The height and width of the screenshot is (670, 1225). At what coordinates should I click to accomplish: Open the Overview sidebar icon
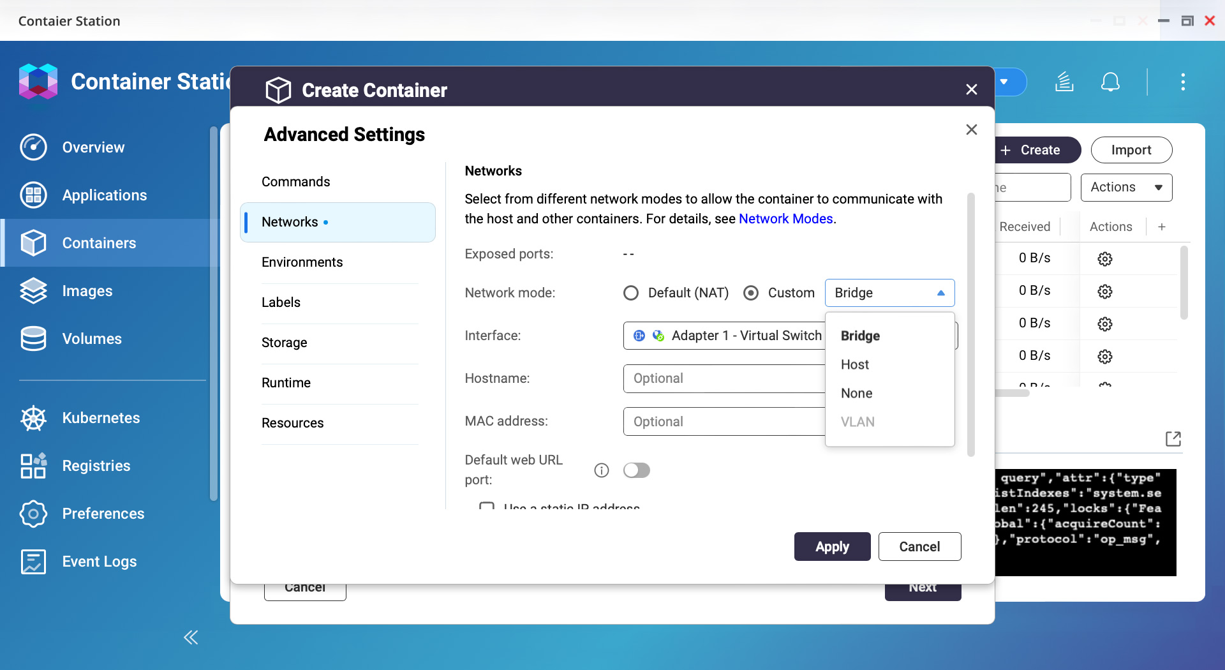pos(33,147)
